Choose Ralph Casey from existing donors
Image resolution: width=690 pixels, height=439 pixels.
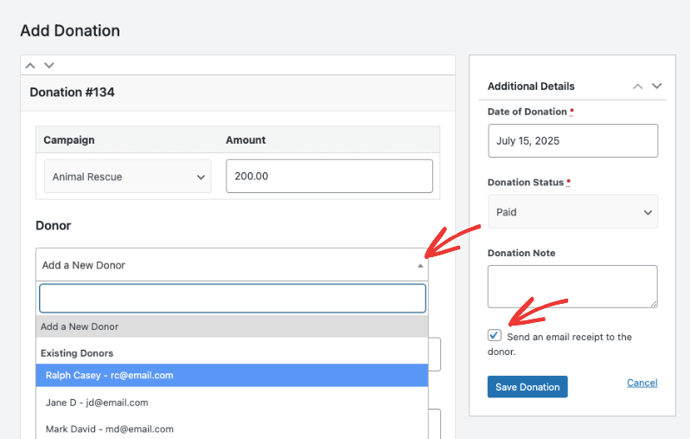[x=232, y=375]
